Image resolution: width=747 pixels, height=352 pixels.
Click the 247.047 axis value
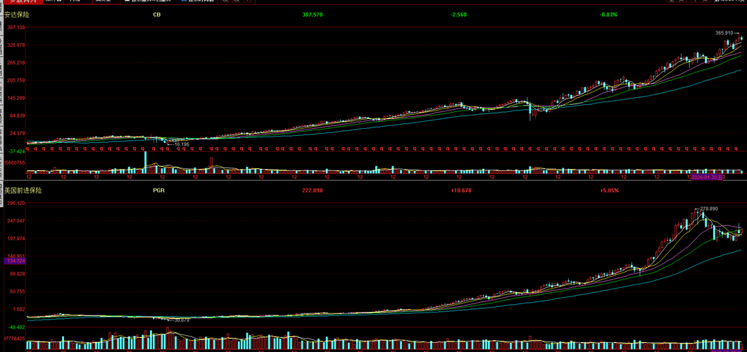tap(15, 221)
